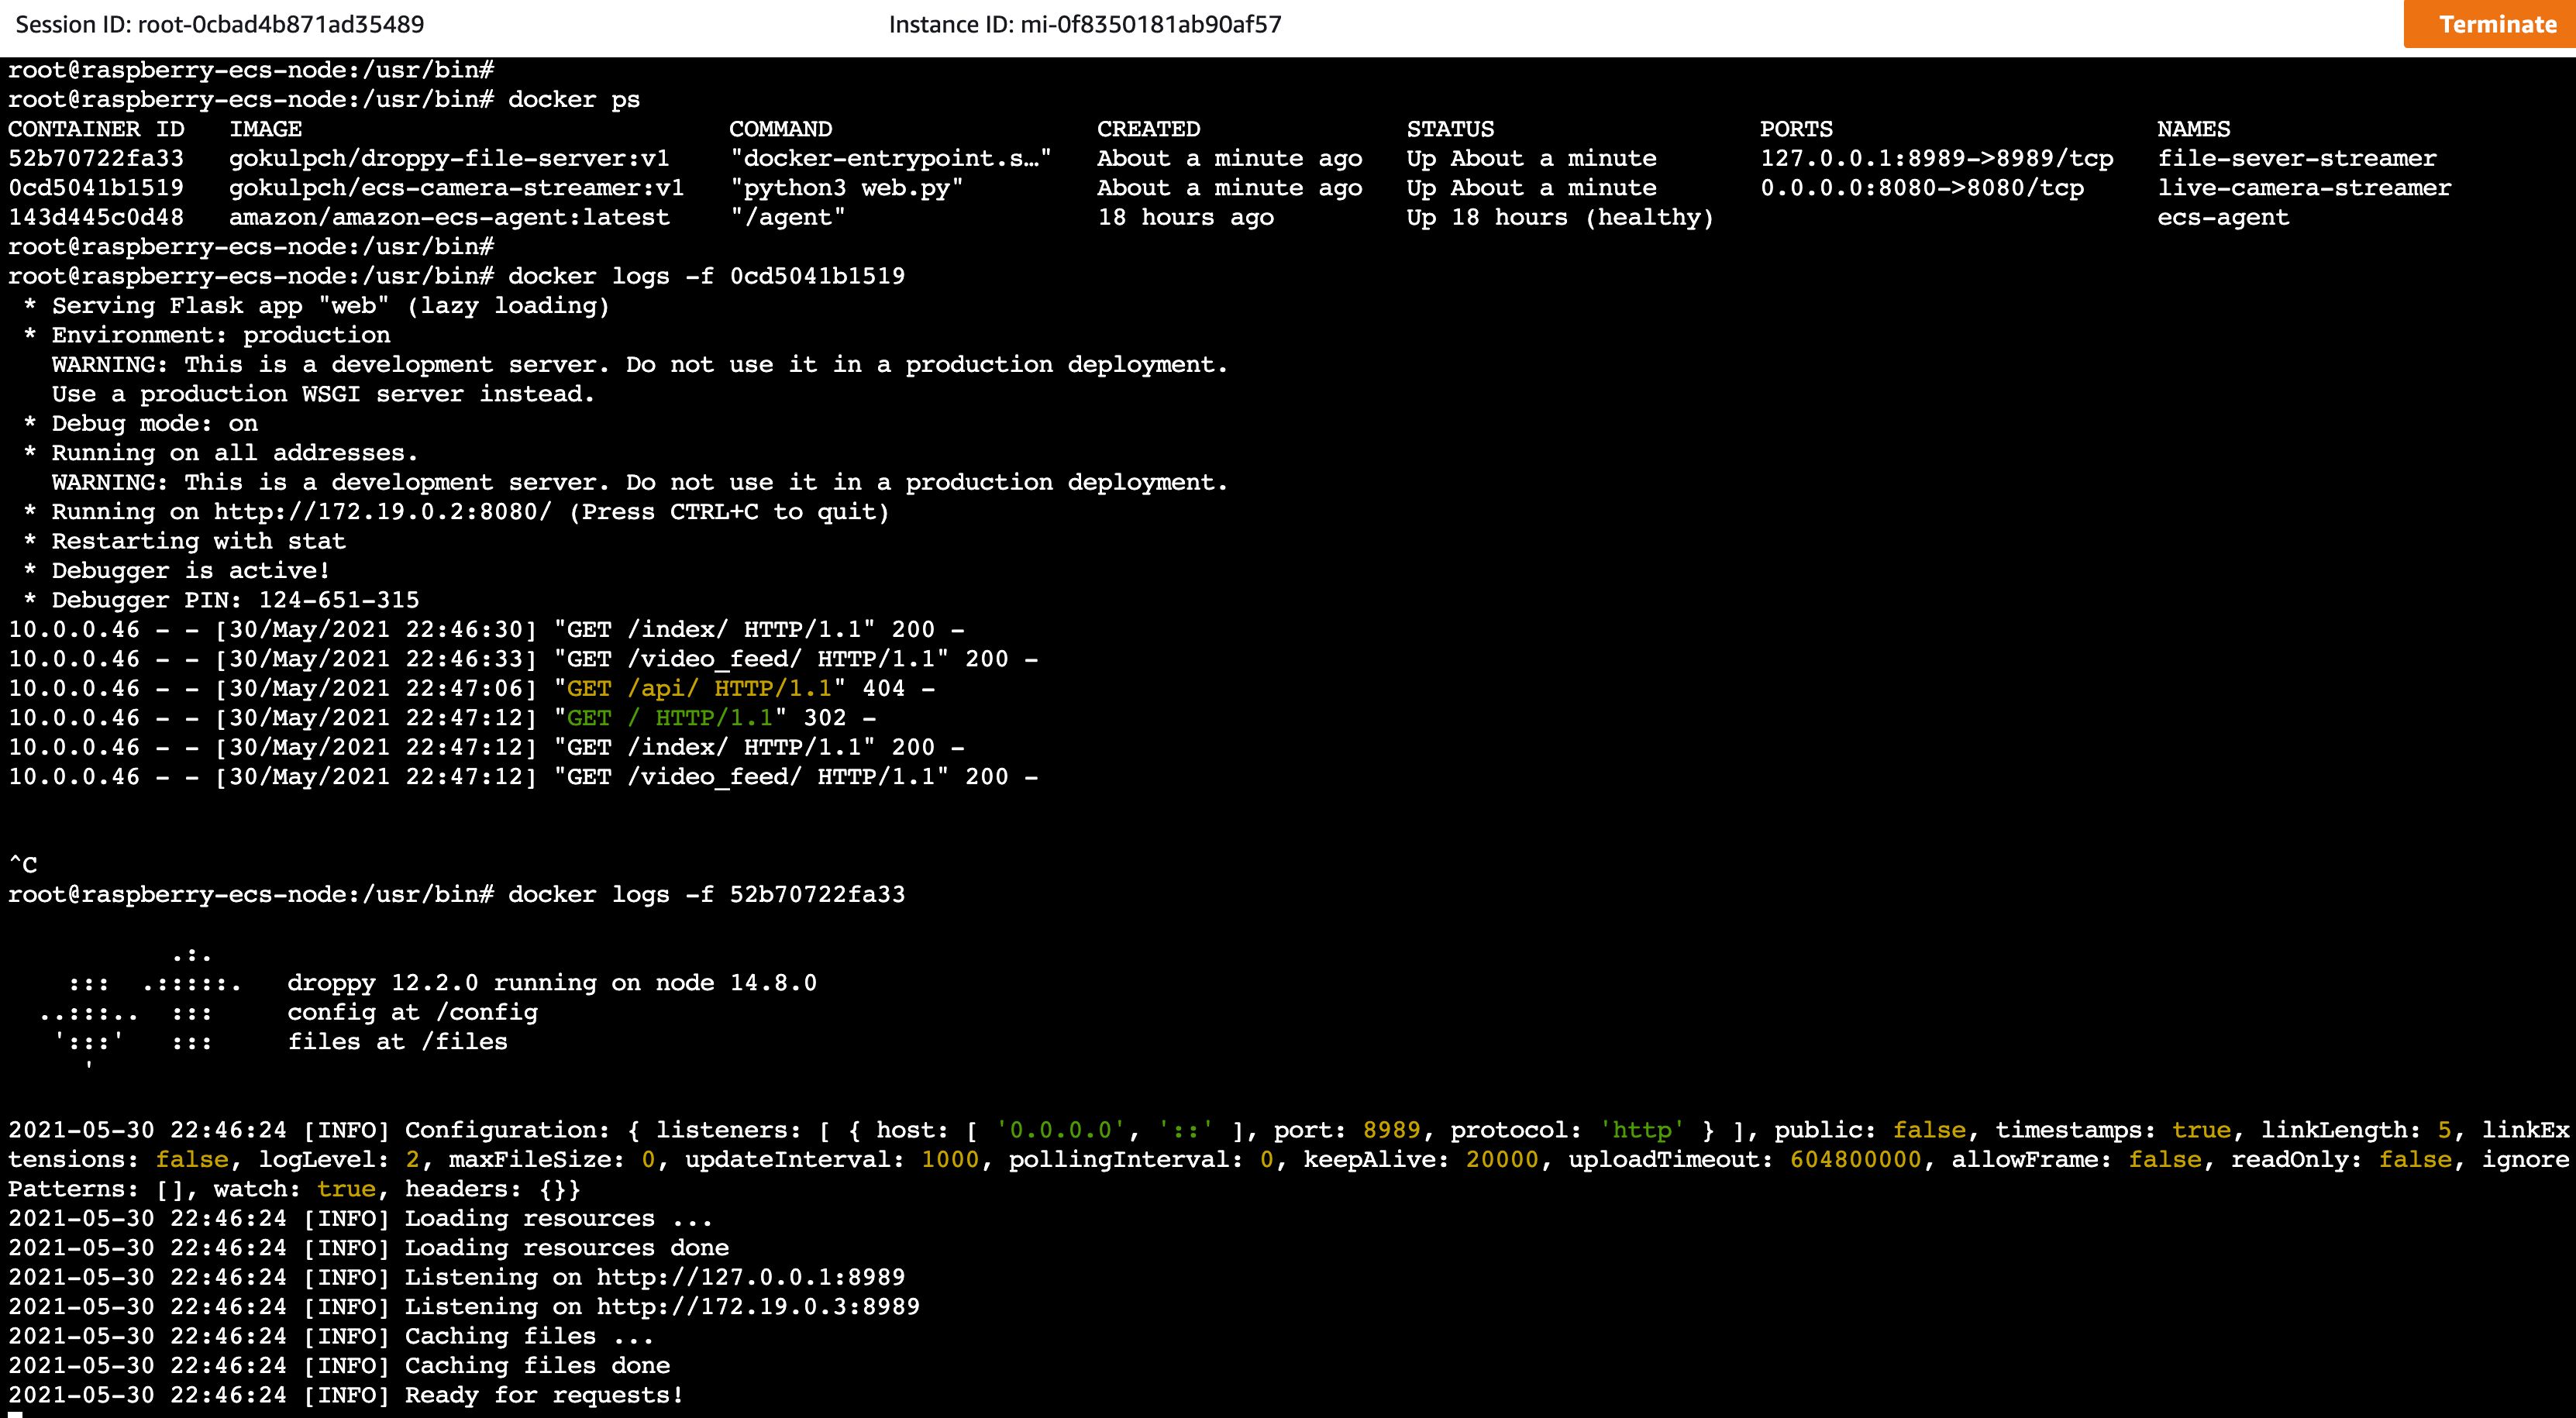Click the file-sever-streamer container name
Image resolution: width=2576 pixels, height=1418 pixels.
point(2296,158)
